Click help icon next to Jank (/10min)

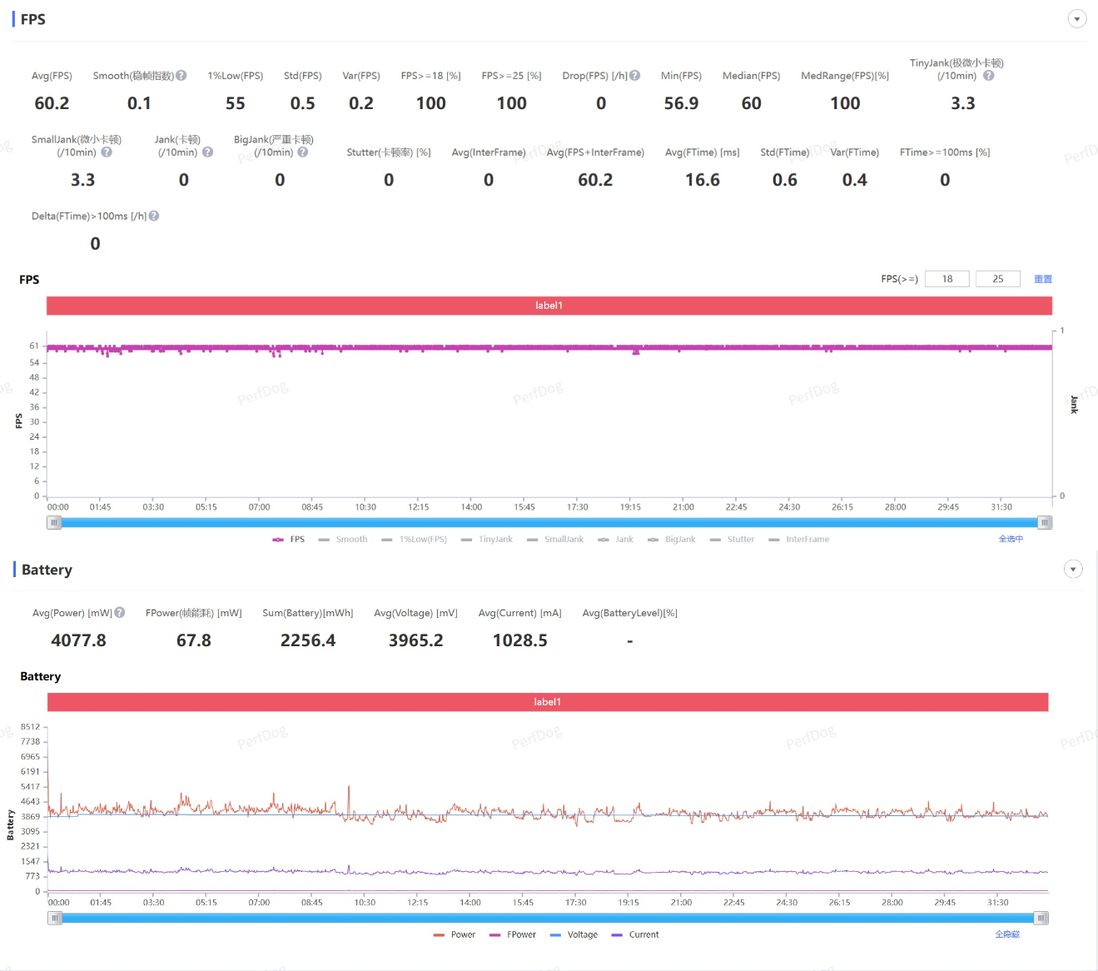208,152
